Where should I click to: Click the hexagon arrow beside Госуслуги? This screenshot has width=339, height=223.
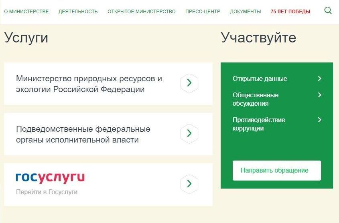[x=189, y=183]
